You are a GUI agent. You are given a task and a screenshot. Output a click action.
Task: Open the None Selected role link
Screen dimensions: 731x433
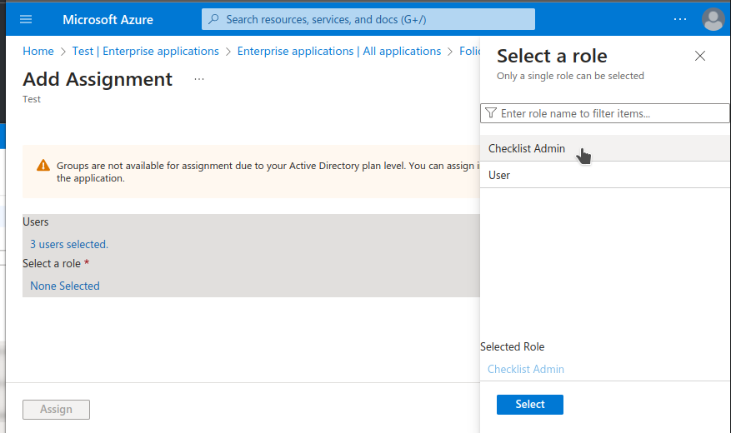pos(65,286)
